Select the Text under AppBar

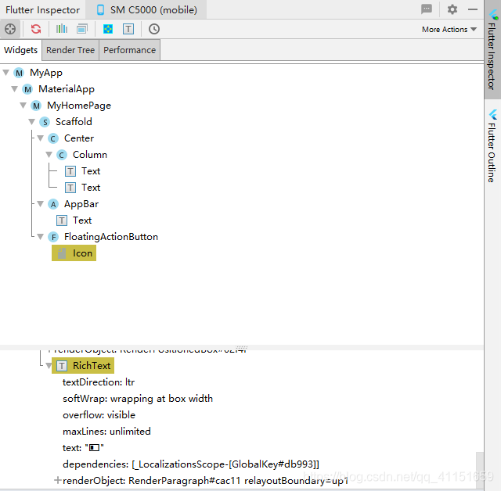(x=82, y=220)
